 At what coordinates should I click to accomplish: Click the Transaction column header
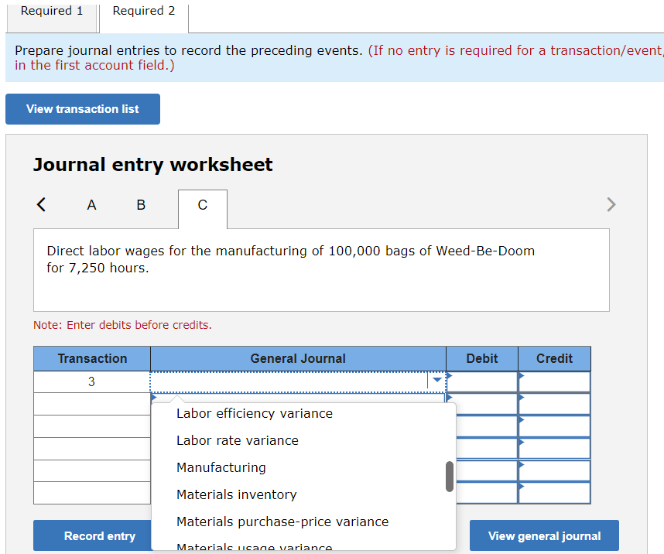pyautogui.click(x=92, y=359)
